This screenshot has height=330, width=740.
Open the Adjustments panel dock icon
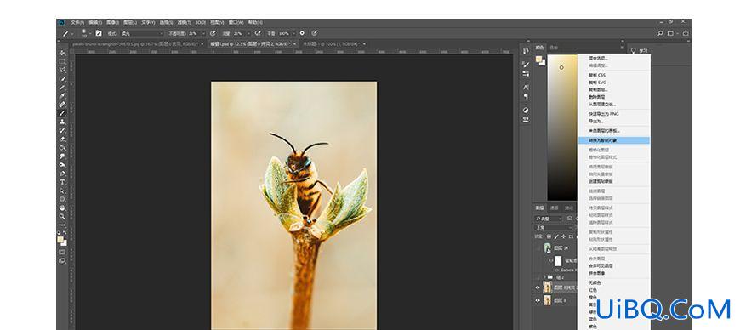click(526, 110)
